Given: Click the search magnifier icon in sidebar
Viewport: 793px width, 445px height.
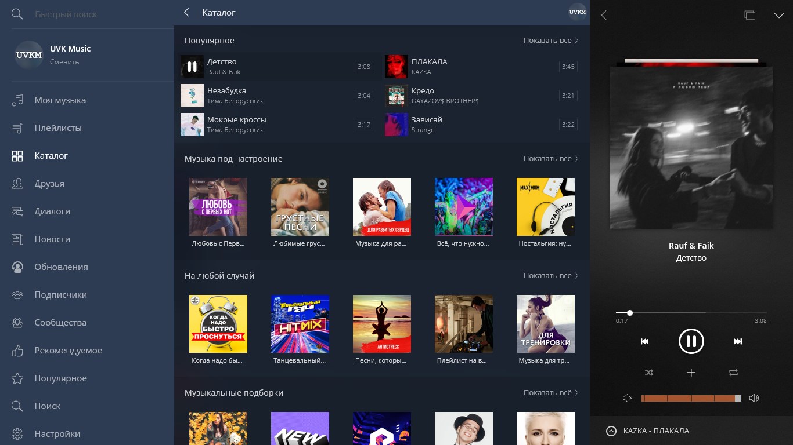Looking at the screenshot, I should (17, 14).
